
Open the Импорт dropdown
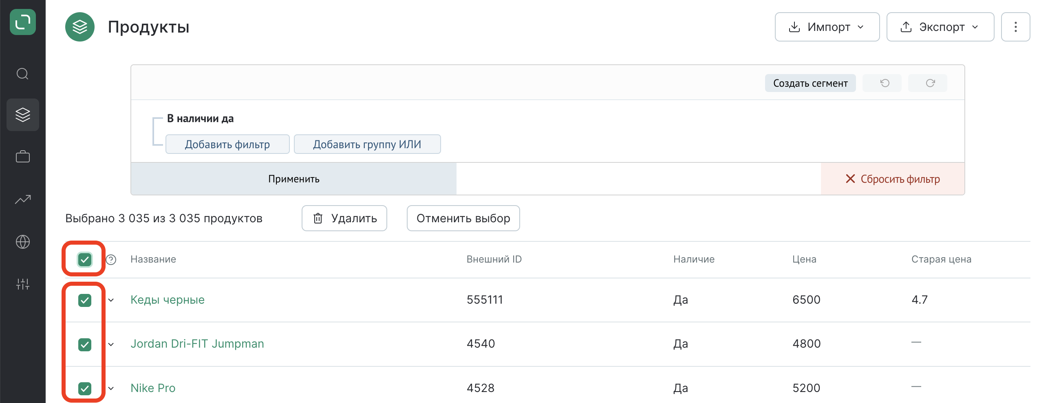pos(827,27)
